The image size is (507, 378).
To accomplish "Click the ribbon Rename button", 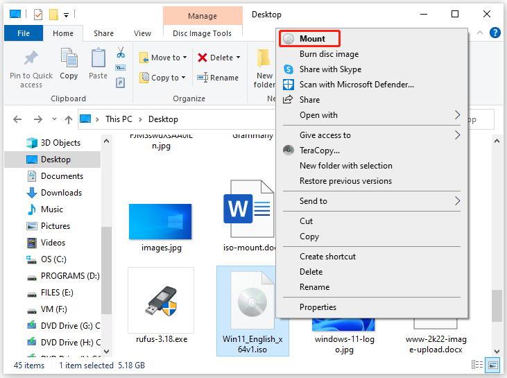I will point(218,78).
